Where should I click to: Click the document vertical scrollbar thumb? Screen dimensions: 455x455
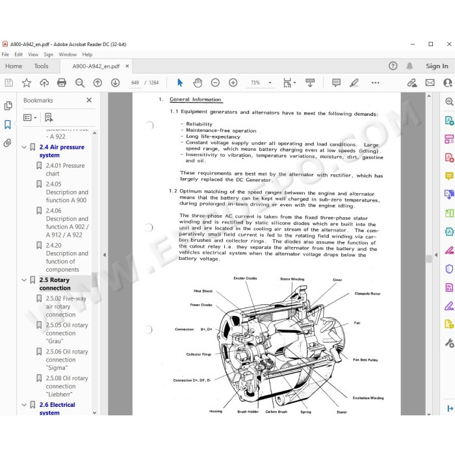(x=429, y=259)
